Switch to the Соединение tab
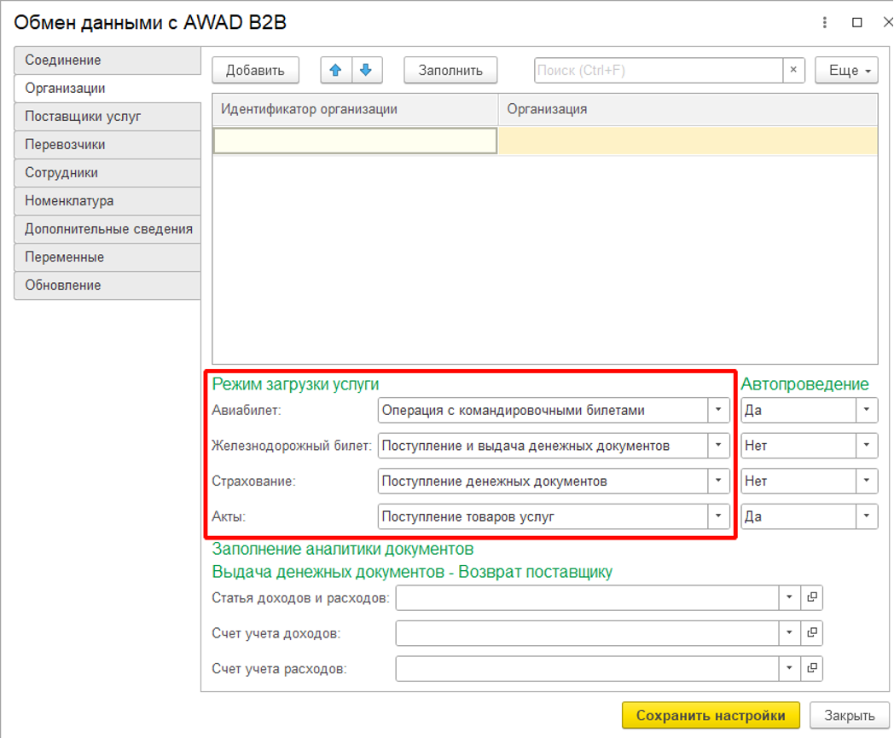This screenshot has height=738, width=894. coord(107,61)
